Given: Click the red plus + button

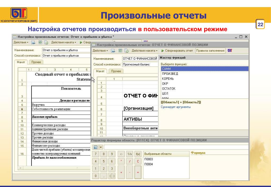Looking at the screenshot, I should click(x=121, y=172).
